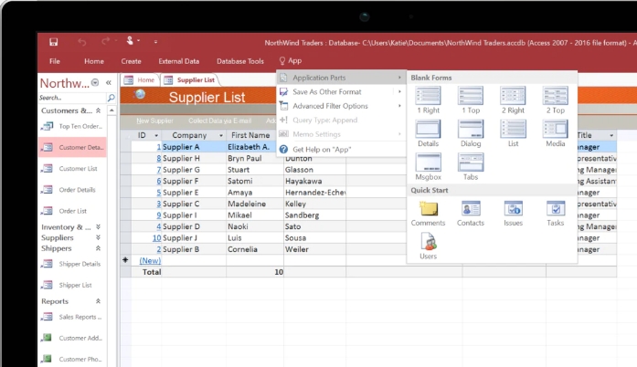This screenshot has width=637, height=367.
Task: Open the Create ribbon tab
Action: click(x=131, y=61)
